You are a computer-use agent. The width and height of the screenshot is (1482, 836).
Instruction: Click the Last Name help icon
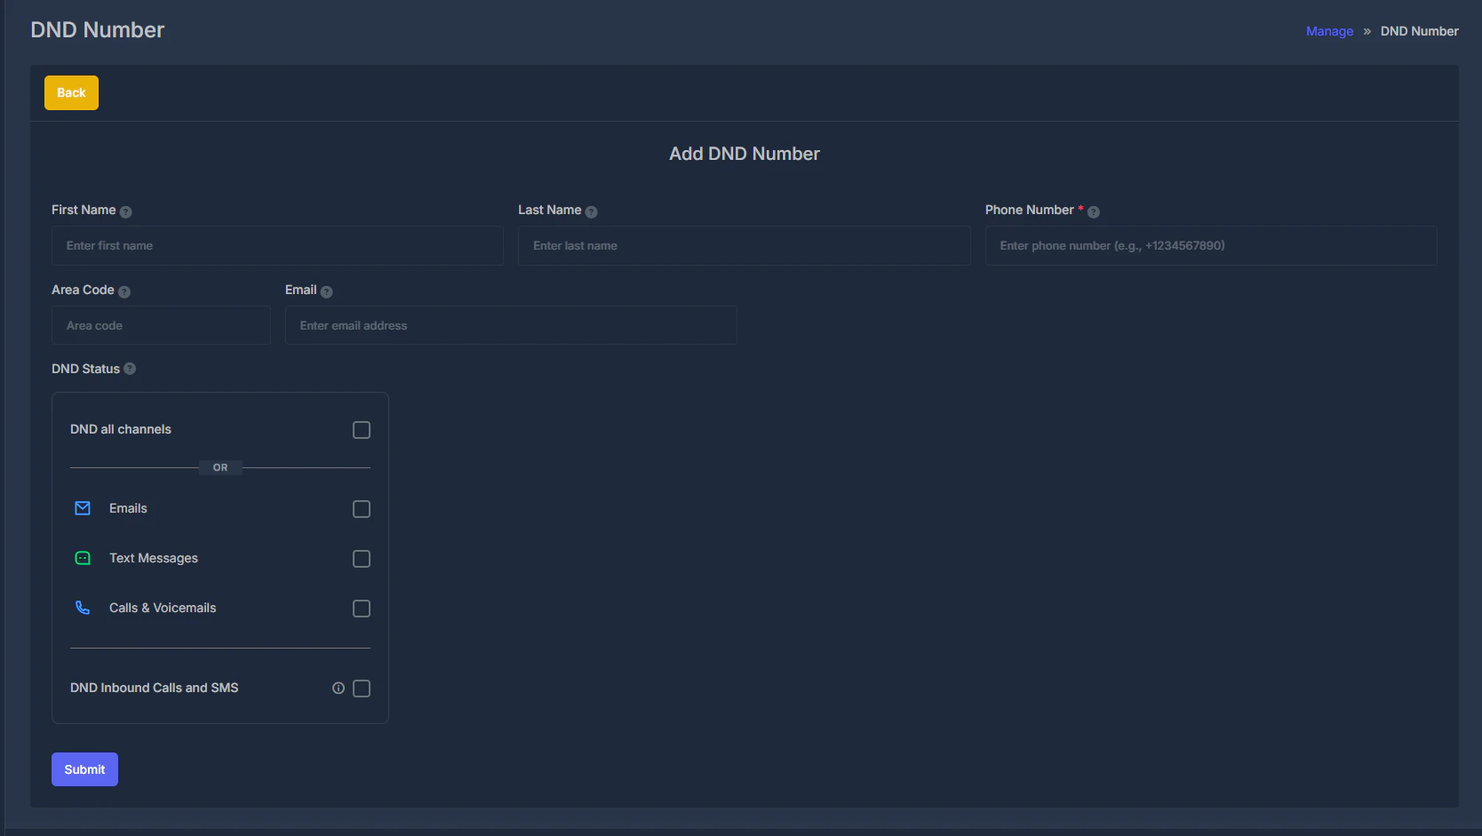pyautogui.click(x=591, y=211)
